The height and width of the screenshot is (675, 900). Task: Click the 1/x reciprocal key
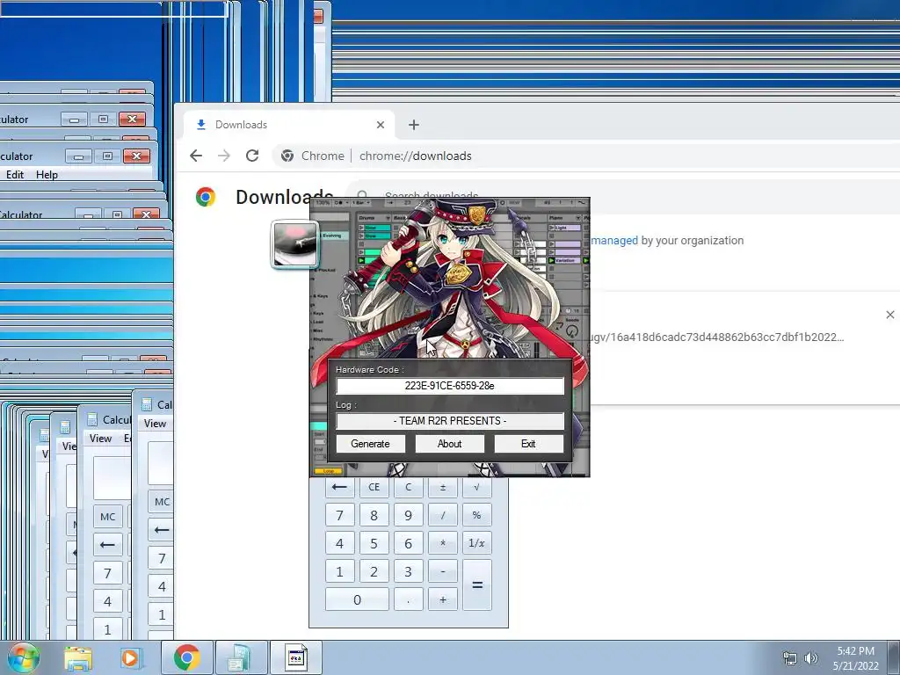tap(476, 543)
